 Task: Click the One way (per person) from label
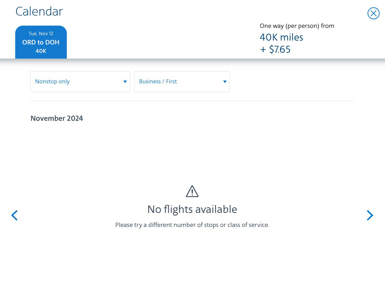(297, 26)
